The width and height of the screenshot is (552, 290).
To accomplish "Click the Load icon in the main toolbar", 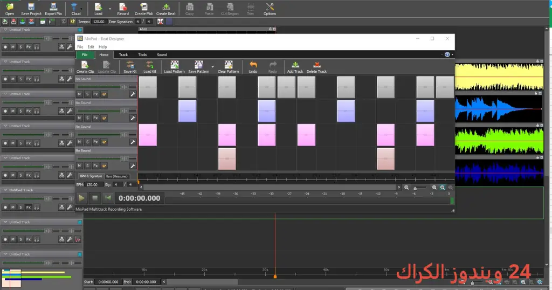I will (x=98, y=9).
